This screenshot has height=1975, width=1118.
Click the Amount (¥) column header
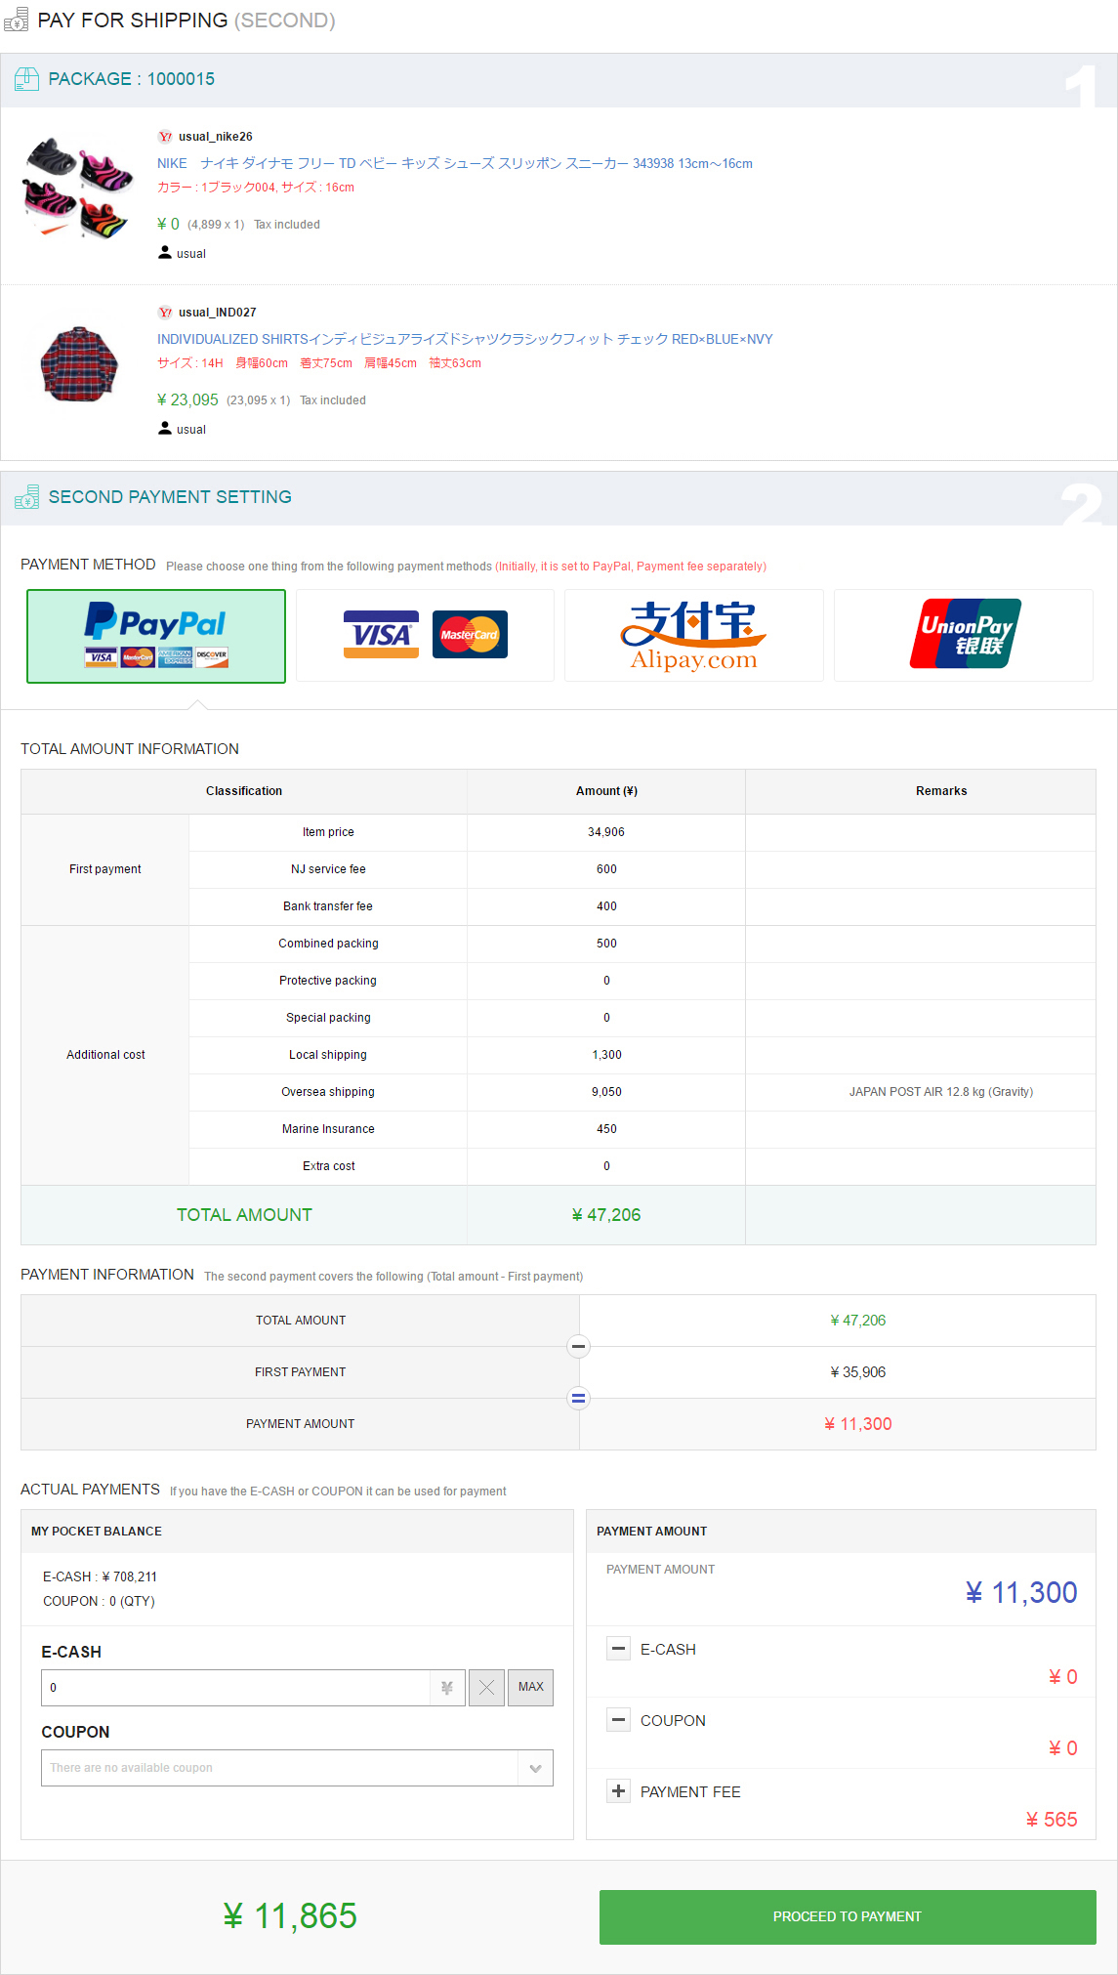point(606,791)
